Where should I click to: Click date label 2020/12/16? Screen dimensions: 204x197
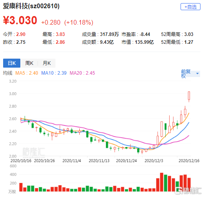click(189, 161)
